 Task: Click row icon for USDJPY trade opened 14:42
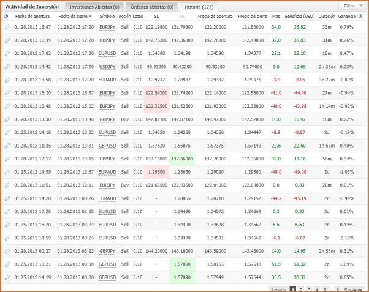(x=7, y=67)
